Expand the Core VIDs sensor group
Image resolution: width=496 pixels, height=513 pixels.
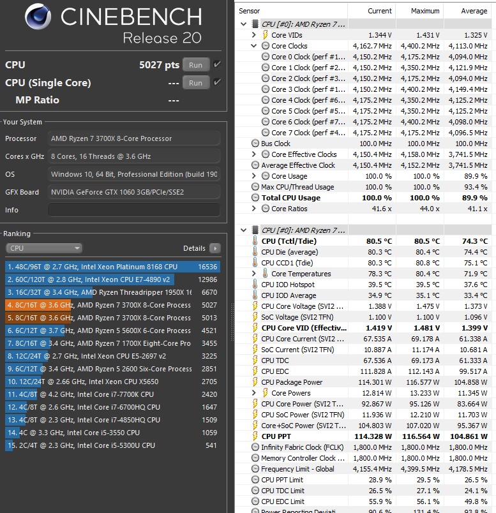click(255, 35)
